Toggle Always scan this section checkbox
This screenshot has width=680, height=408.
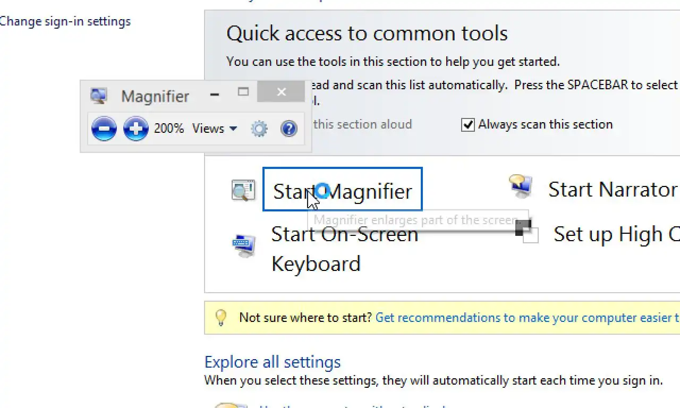(468, 125)
